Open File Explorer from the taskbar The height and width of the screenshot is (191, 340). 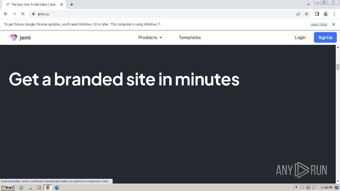coord(30,188)
